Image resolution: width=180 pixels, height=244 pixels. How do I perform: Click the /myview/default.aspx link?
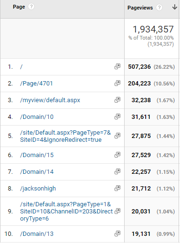(50, 100)
